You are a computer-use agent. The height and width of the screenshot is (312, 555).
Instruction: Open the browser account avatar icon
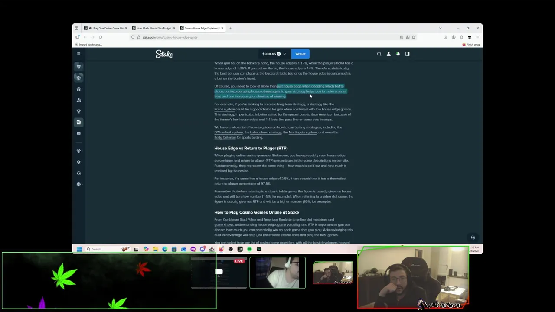454,37
